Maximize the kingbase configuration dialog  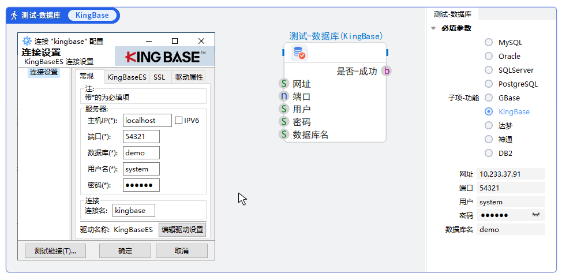pyautogui.click(x=175, y=41)
